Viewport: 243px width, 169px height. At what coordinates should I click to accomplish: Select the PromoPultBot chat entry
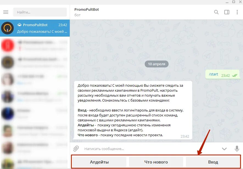point(35,28)
